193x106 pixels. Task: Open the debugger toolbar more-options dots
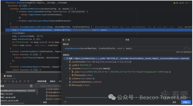coord(32,81)
